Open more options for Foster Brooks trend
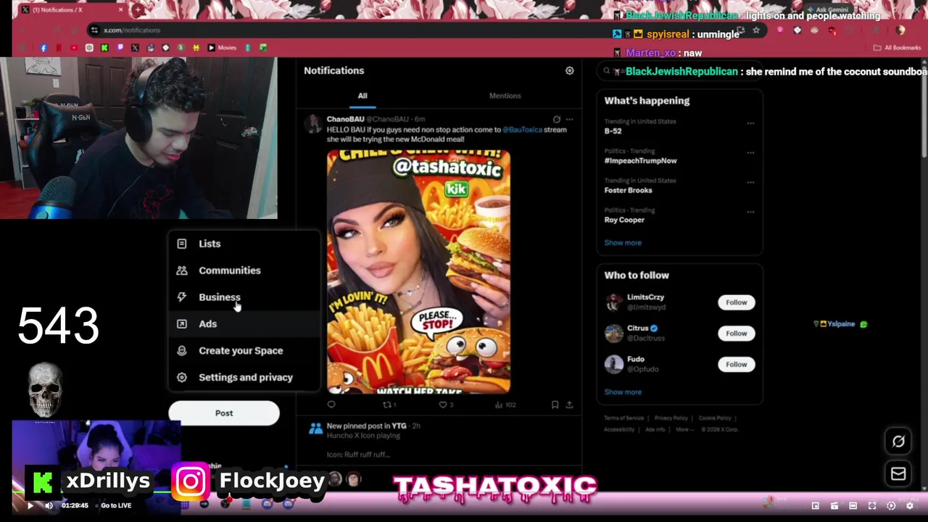The width and height of the screenshot is (928, 522). click(750, 183)
